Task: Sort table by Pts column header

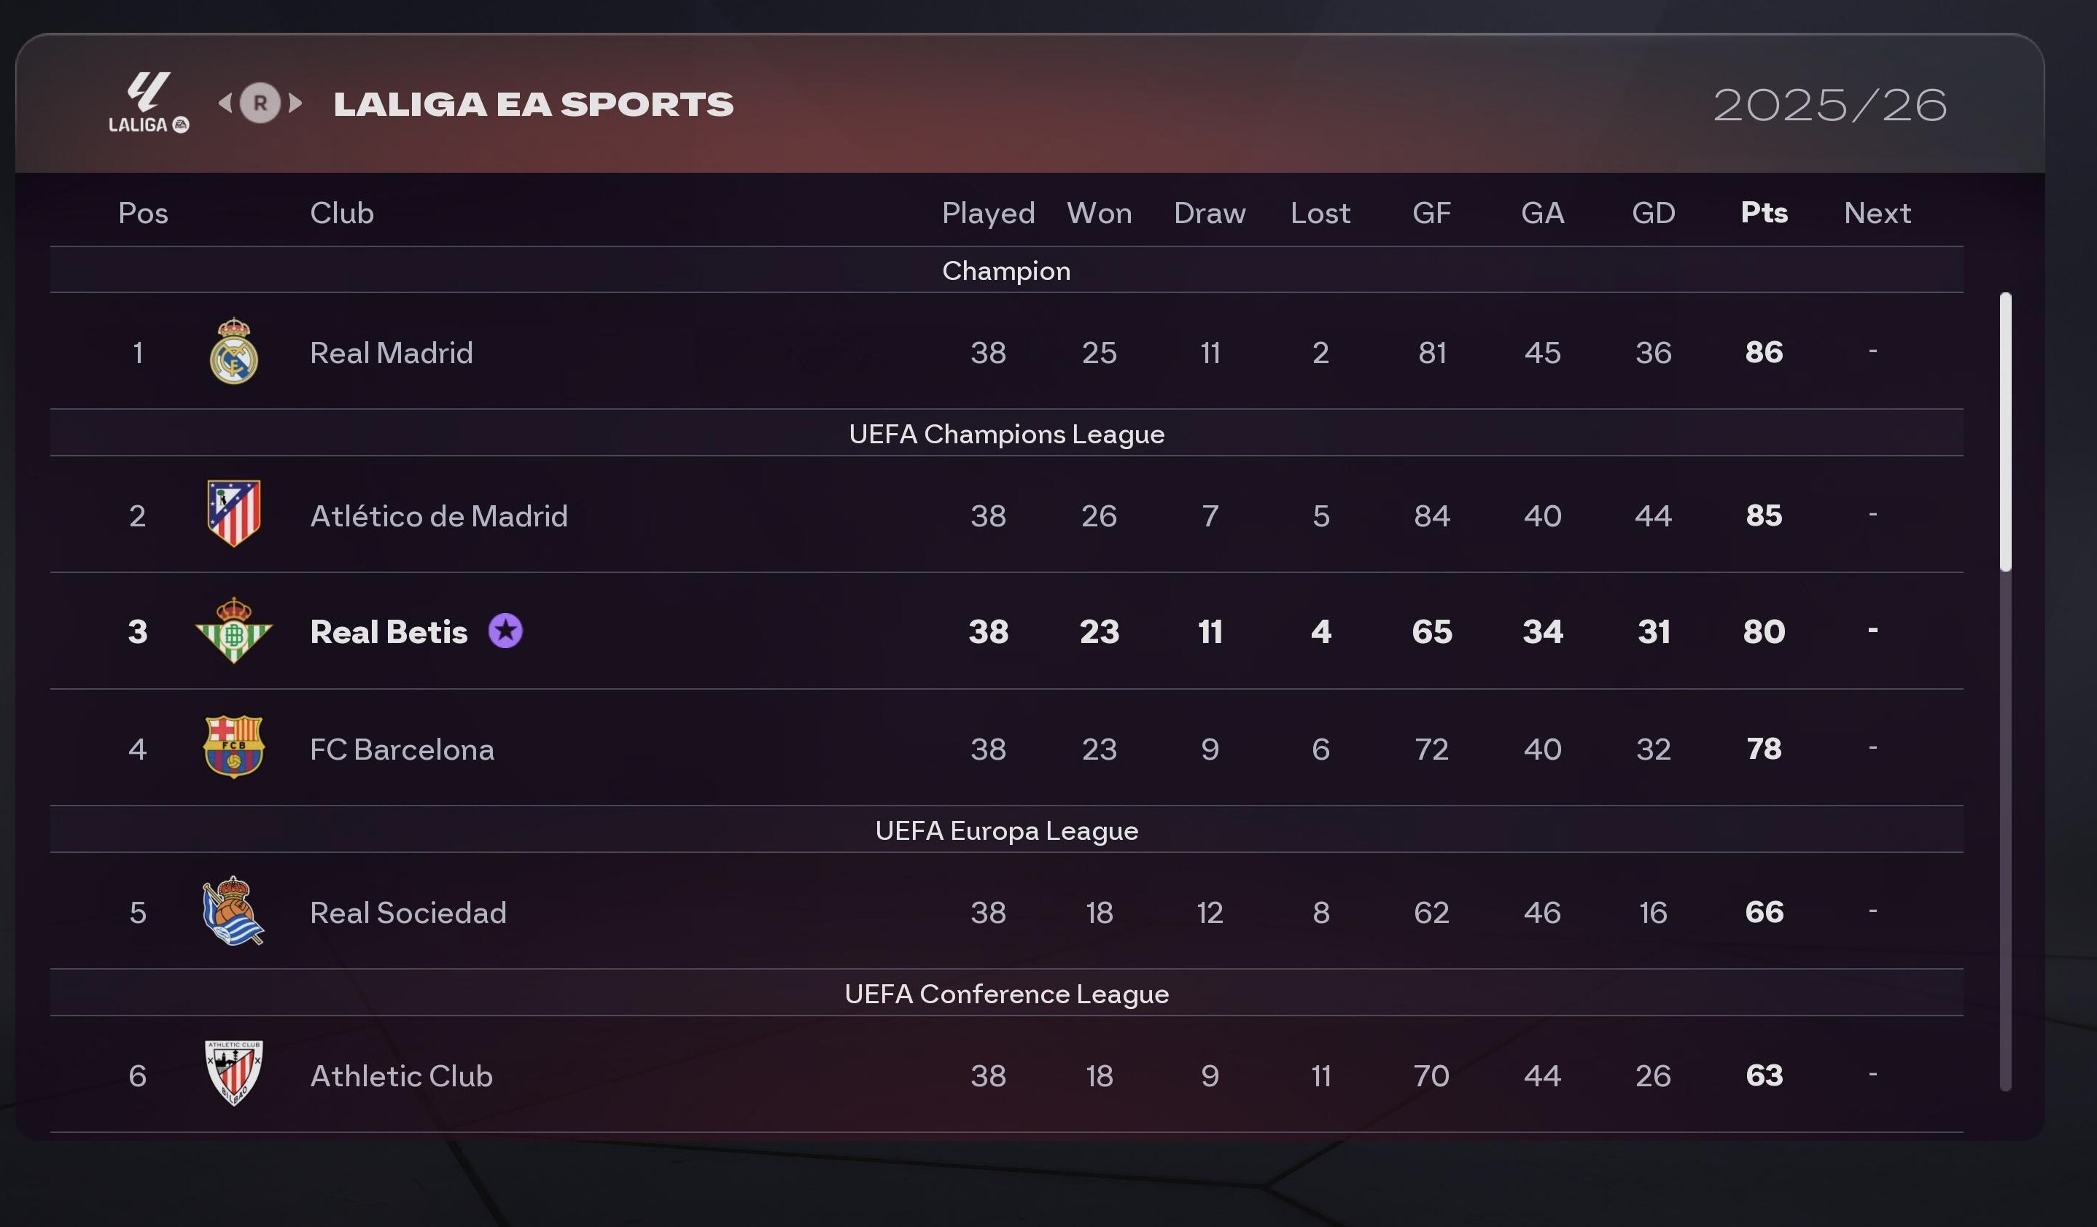Action: 1763,213
